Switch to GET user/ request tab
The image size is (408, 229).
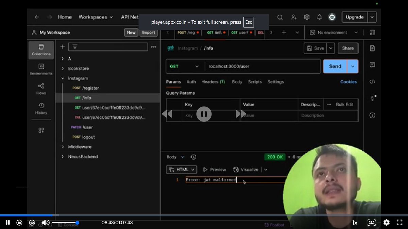[x=241, y=33]
